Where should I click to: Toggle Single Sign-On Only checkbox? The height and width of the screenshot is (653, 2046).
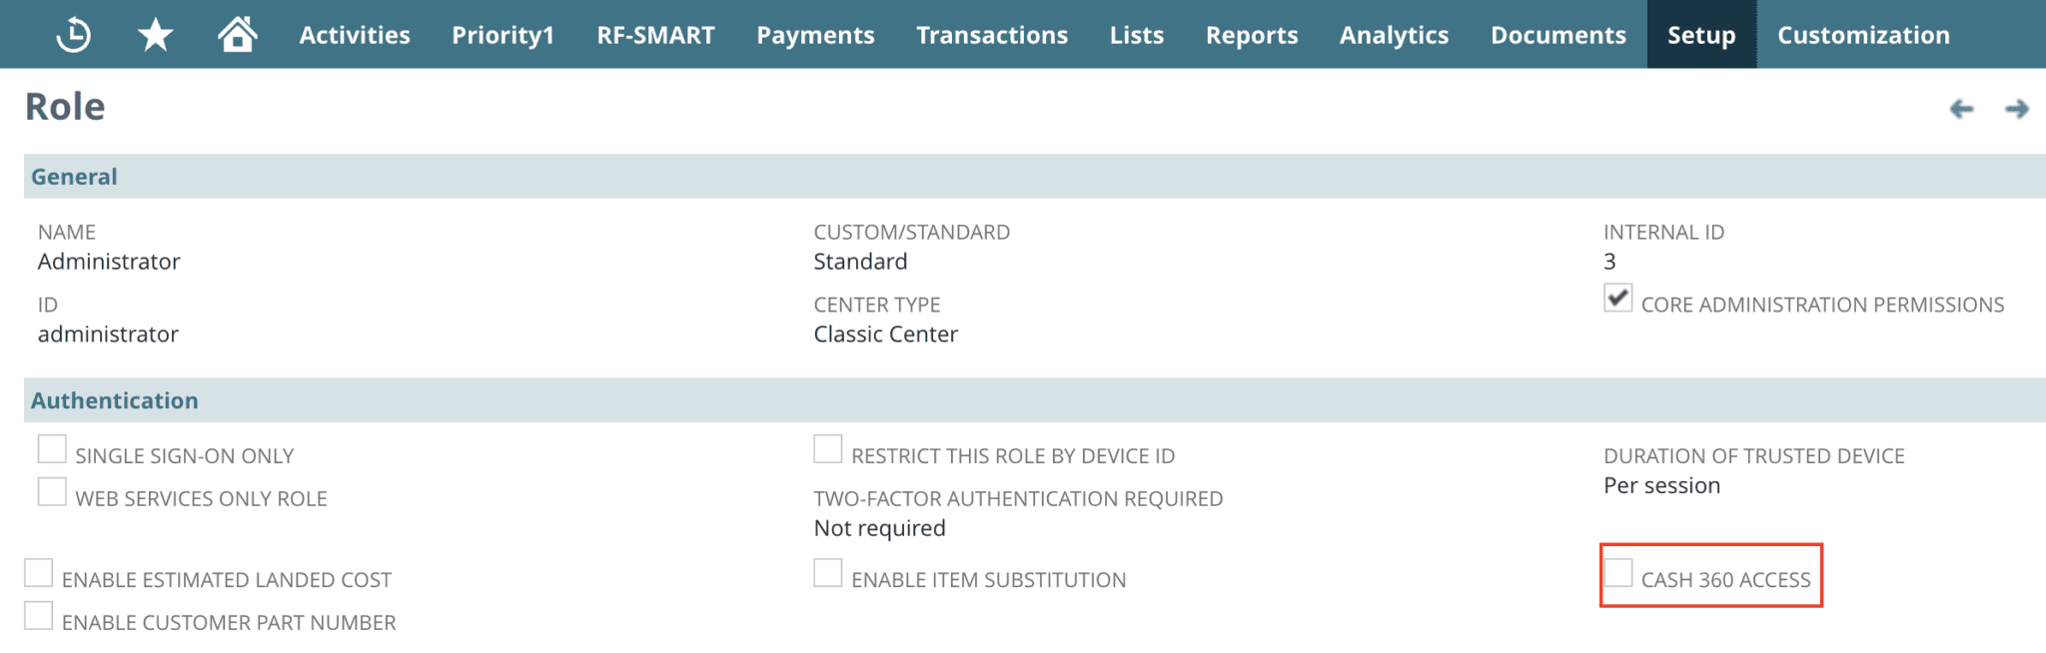click(x=52, y=449)
